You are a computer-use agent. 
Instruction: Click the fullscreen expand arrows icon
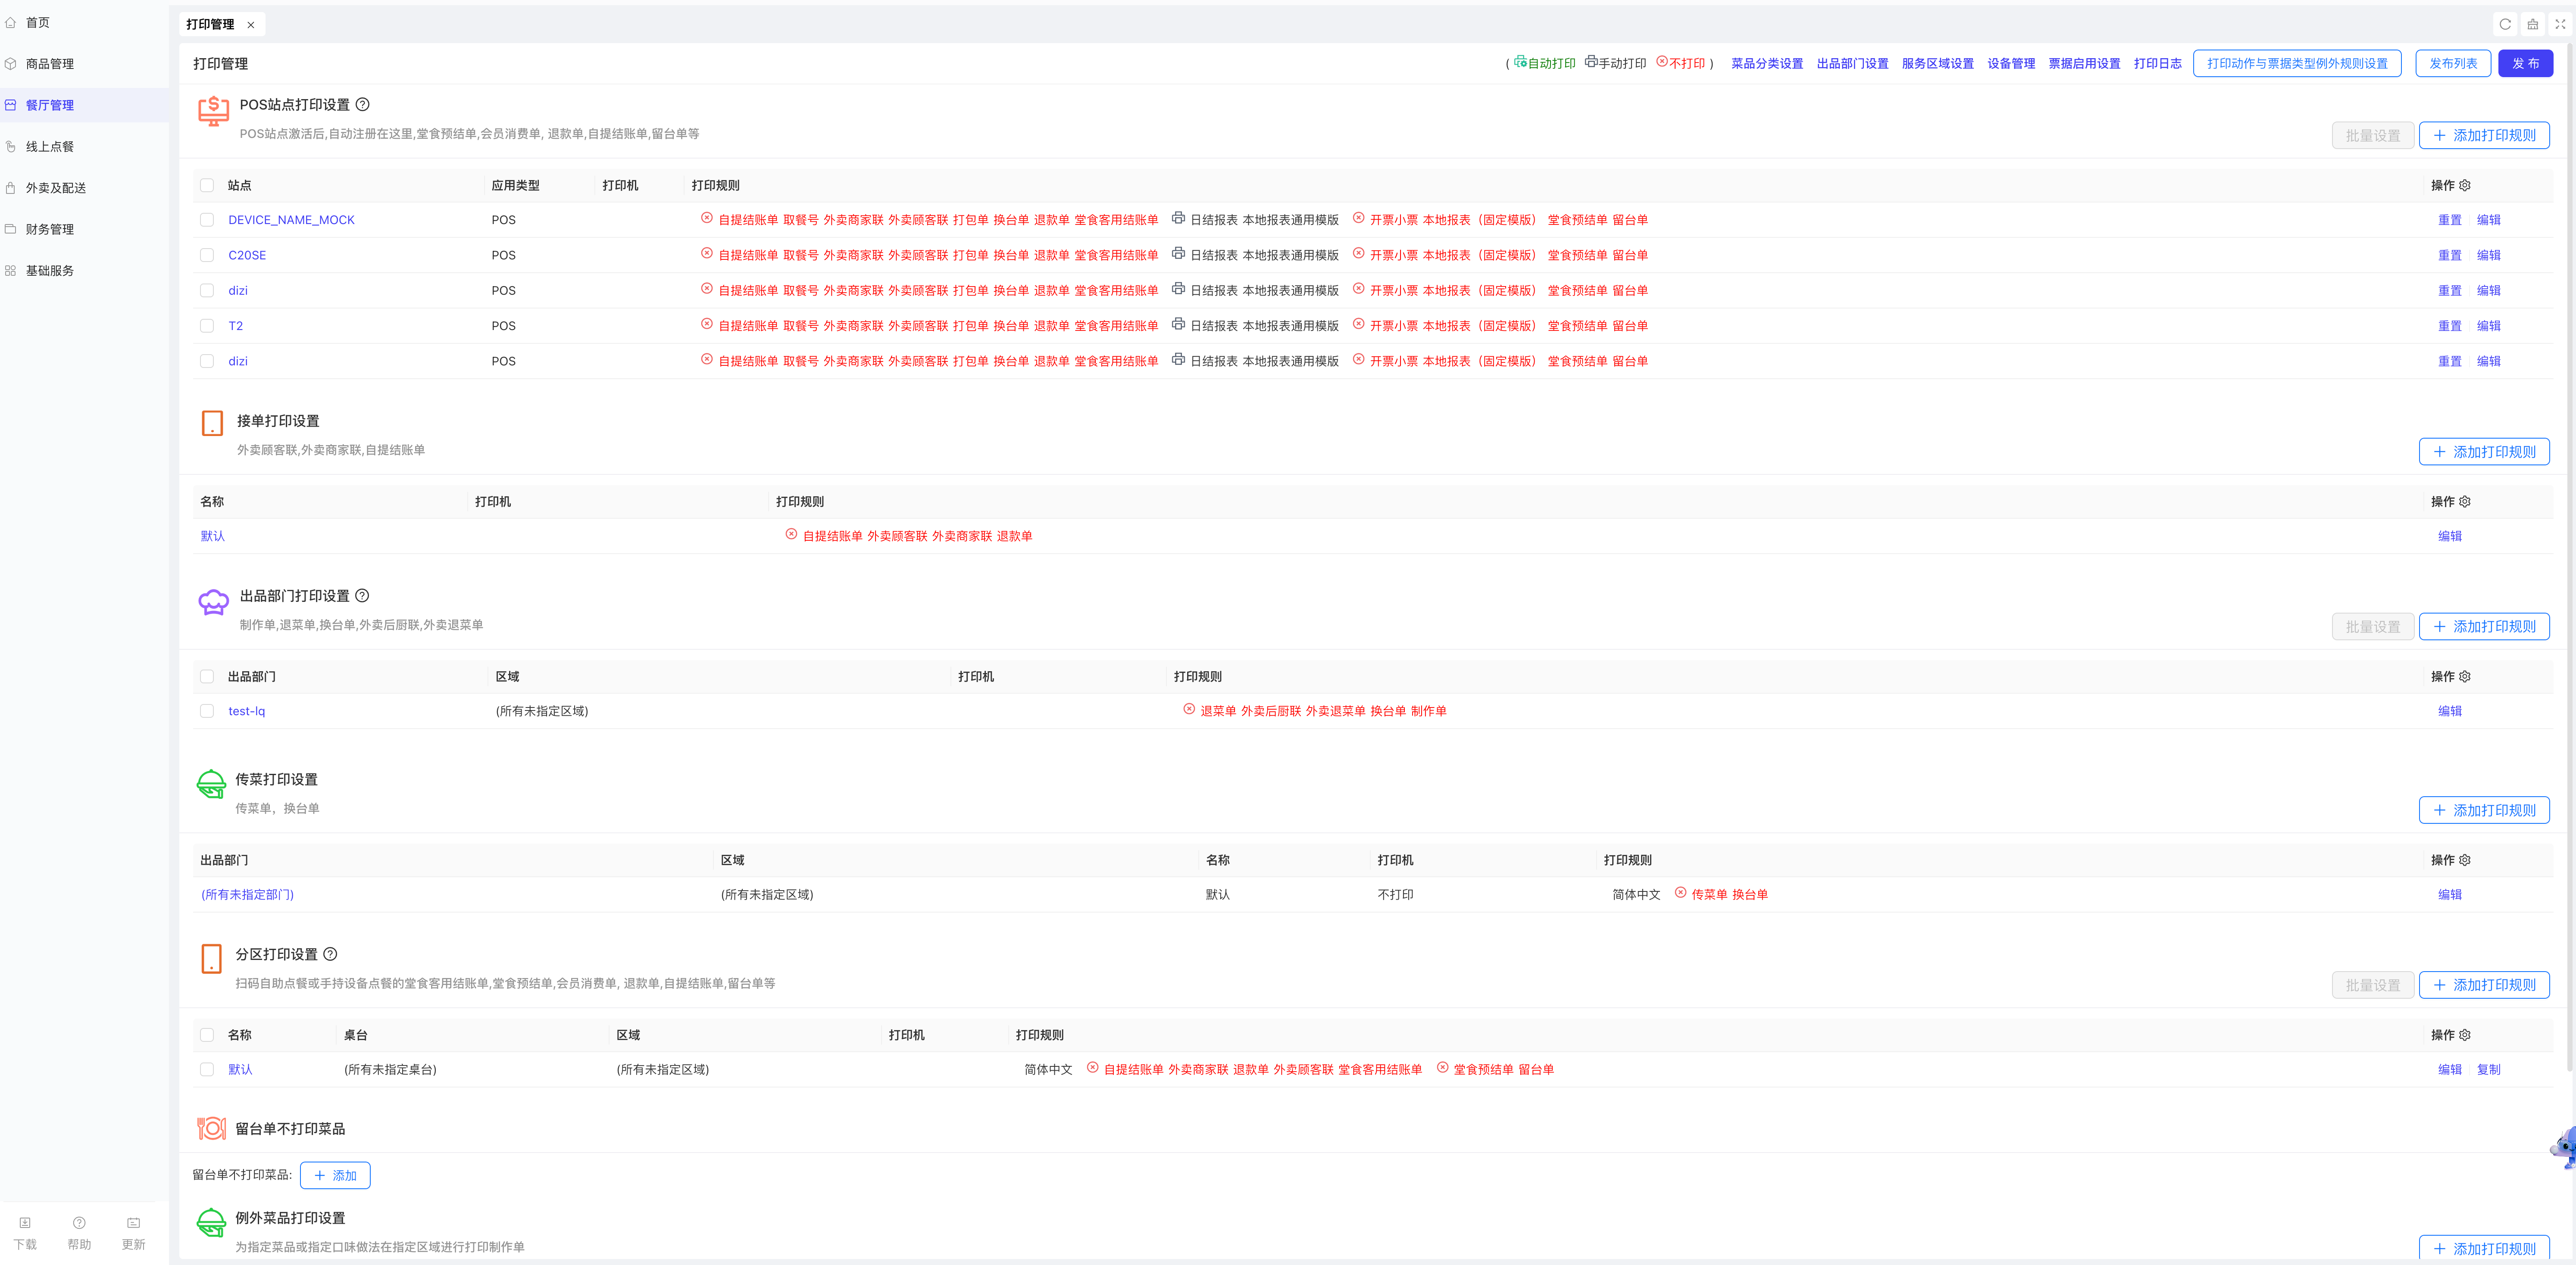(2560, 24)
